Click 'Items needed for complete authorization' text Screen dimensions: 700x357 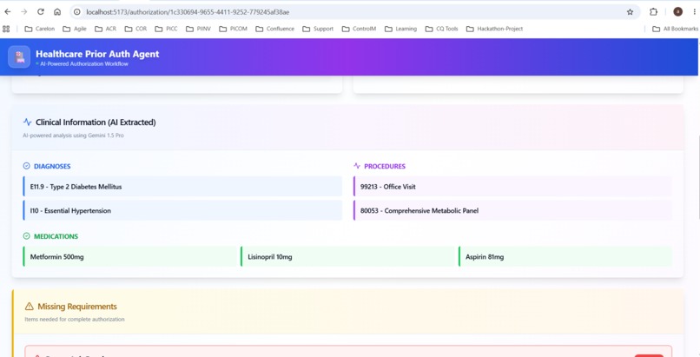point(75,319)
